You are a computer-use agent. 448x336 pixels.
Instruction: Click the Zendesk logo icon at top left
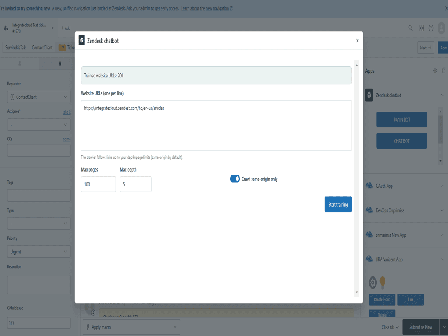[6, 28]
